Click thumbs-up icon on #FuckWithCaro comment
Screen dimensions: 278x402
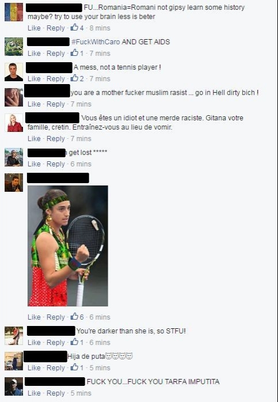coord(75,52)
